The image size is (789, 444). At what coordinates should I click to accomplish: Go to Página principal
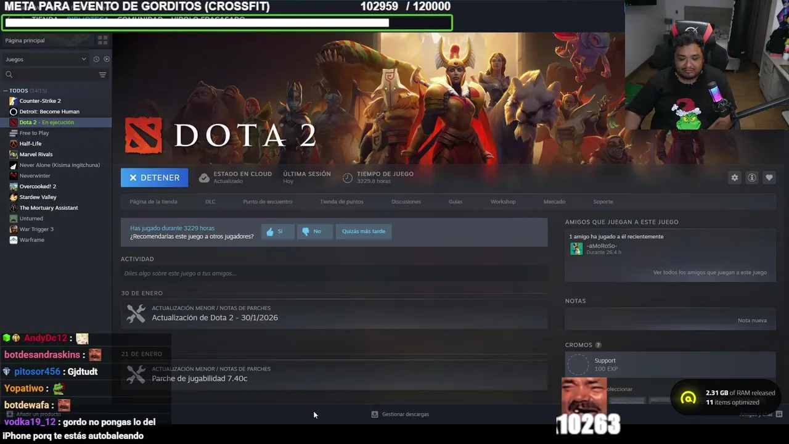(x=25, y=40)
